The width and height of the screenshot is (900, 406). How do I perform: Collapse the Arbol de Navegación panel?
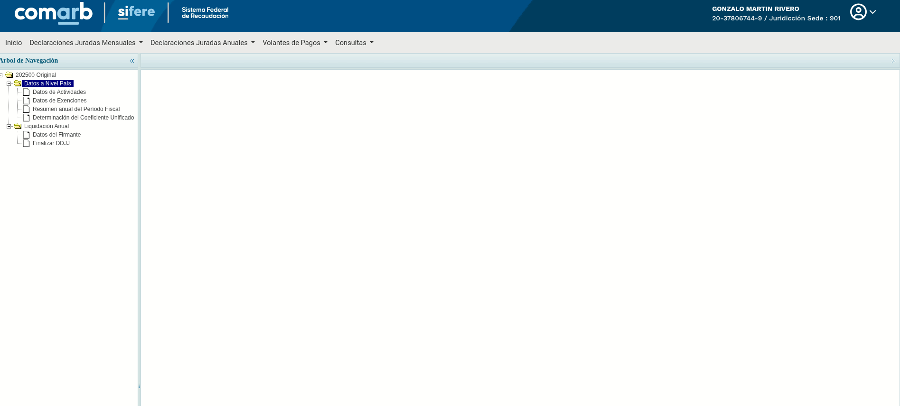tap(132, 61)
